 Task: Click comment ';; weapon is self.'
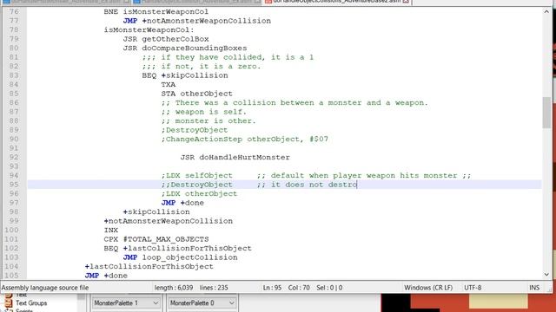tap(204, 112)
